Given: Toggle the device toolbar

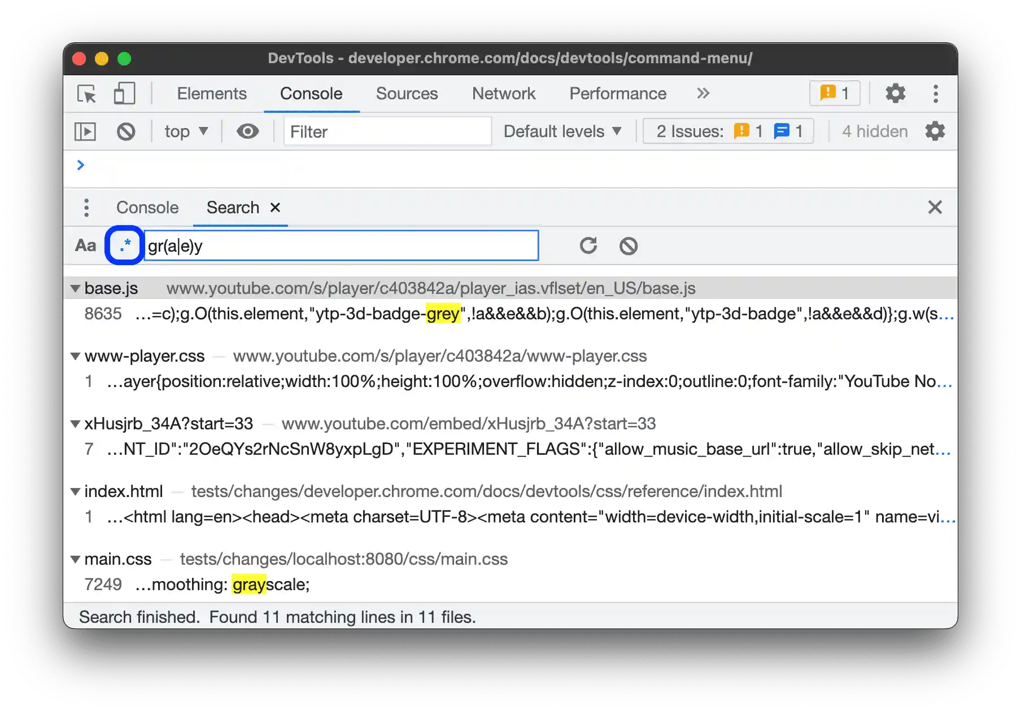Looking at the screenshot, I should (x=124, y=94).
